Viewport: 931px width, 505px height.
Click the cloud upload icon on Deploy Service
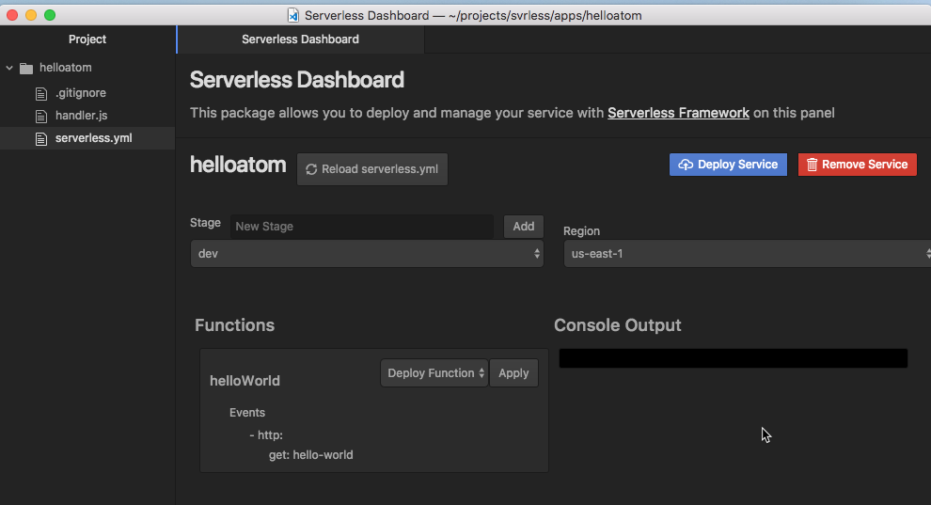click(686, 165)
